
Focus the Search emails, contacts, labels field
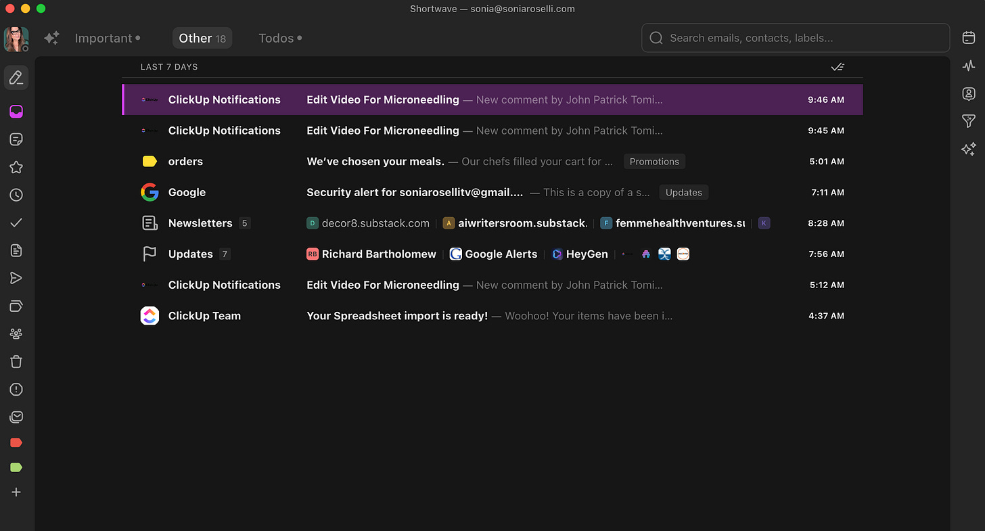796,38
